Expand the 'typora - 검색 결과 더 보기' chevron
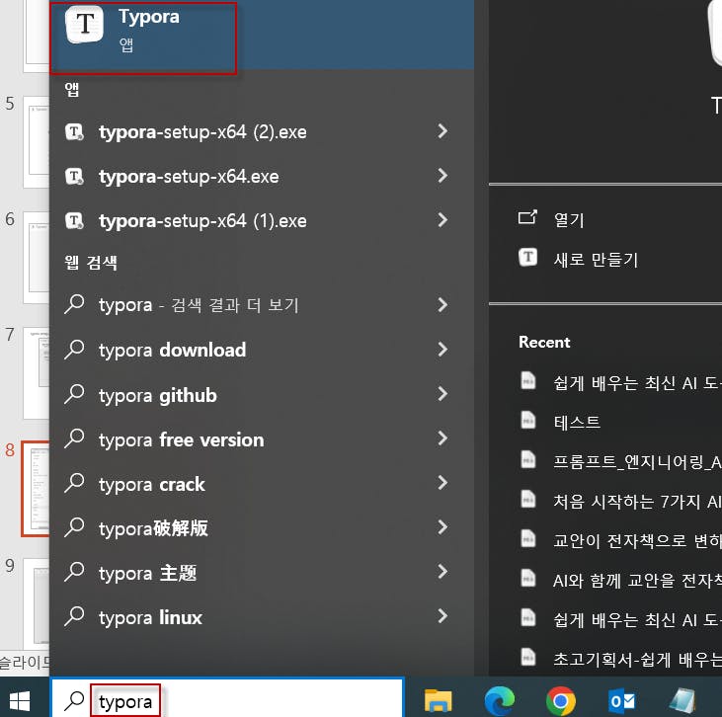722x717 pixels. [x=442, y=305]
